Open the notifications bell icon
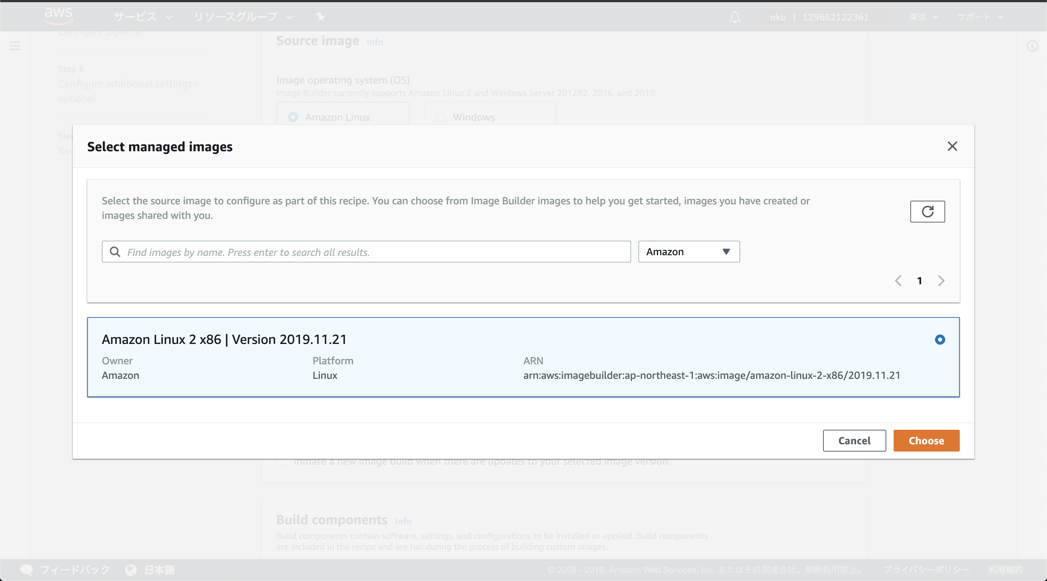The width and height of the screenshot is (1047, 581). coord(734,17)
